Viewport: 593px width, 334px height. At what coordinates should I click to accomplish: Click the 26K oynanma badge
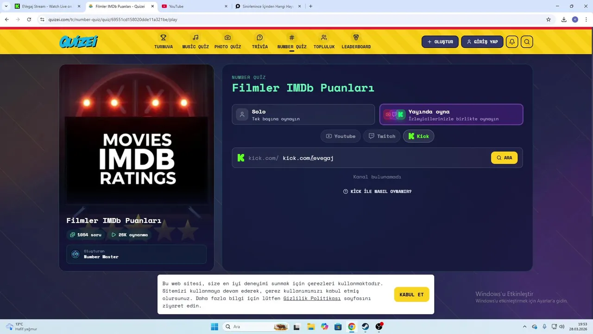tap(130, 235)
